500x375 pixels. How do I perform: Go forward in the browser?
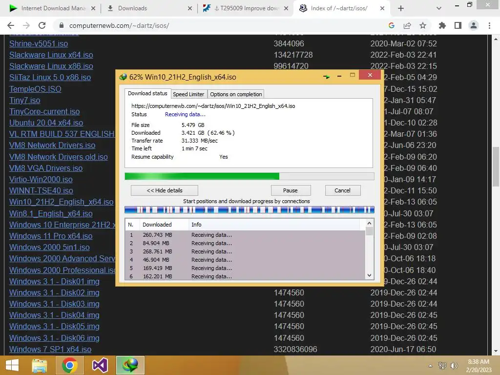(x=26, y=25)
